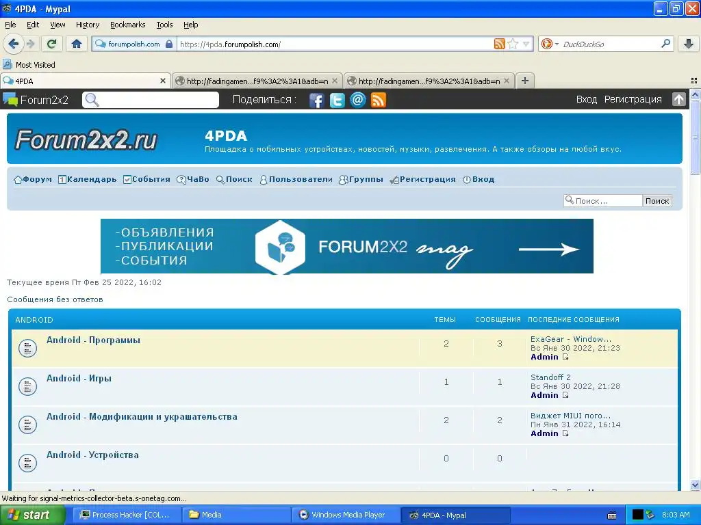701x525 pixels.
Task: Click the browser forward arrow
Action: coord(30,44)
